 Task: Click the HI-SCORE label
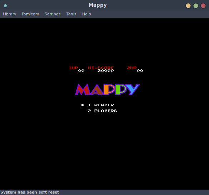pyautogui.click(x=101, y=68)
